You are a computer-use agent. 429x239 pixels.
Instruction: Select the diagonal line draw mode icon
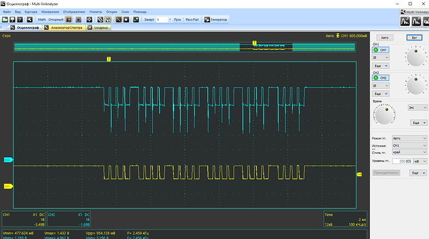[119, 20]
